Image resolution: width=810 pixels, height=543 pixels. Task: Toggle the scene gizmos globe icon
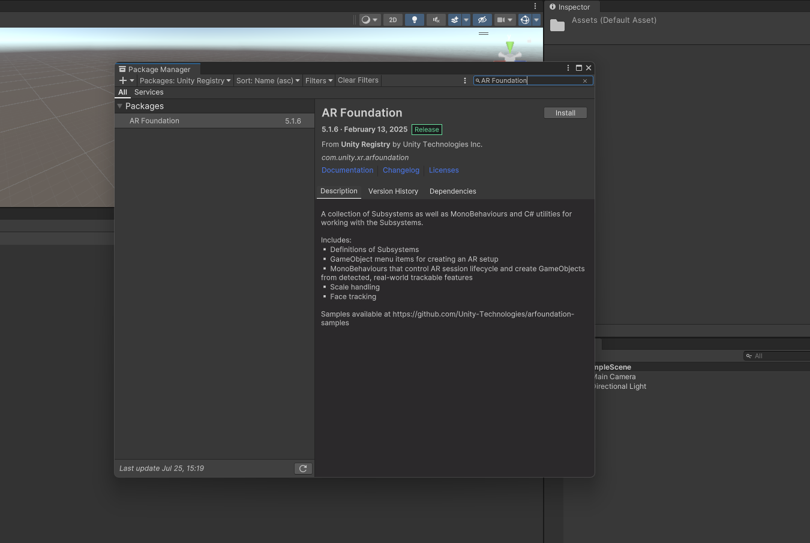(x=524, y=20)
